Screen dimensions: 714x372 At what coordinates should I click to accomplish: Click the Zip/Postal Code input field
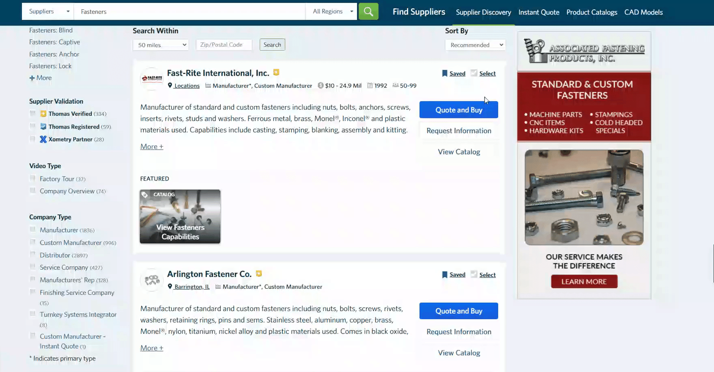224,45
